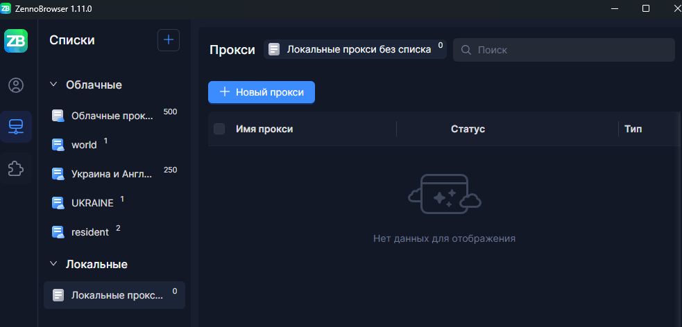Toggle the select-all checkbox in table header
Viewport: 682px width, 327px height.
click(219, 129)
